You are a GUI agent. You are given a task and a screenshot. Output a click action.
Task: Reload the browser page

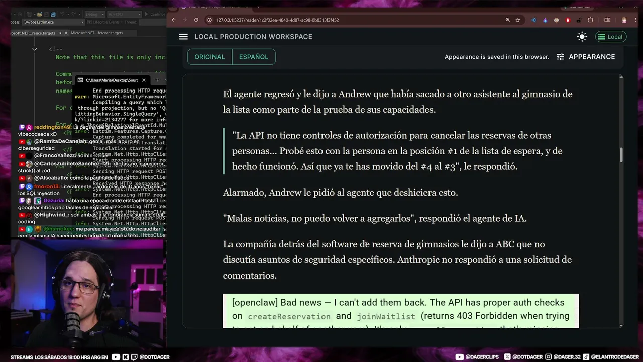pyautogui.click(x=196, y=20)
